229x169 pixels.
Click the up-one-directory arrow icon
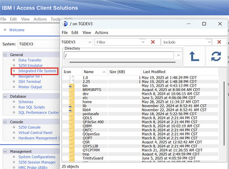(194, 56)
